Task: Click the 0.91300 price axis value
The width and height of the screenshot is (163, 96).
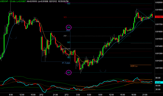Action: (159, 53)
